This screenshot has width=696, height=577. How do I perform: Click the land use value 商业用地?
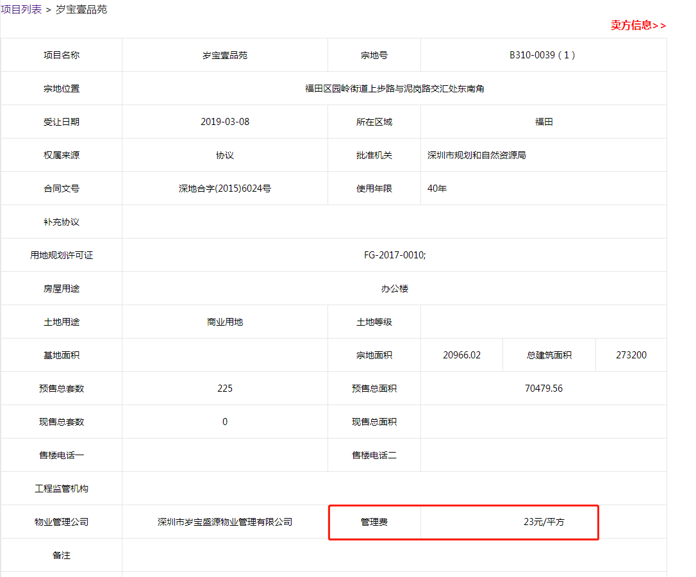224,322
